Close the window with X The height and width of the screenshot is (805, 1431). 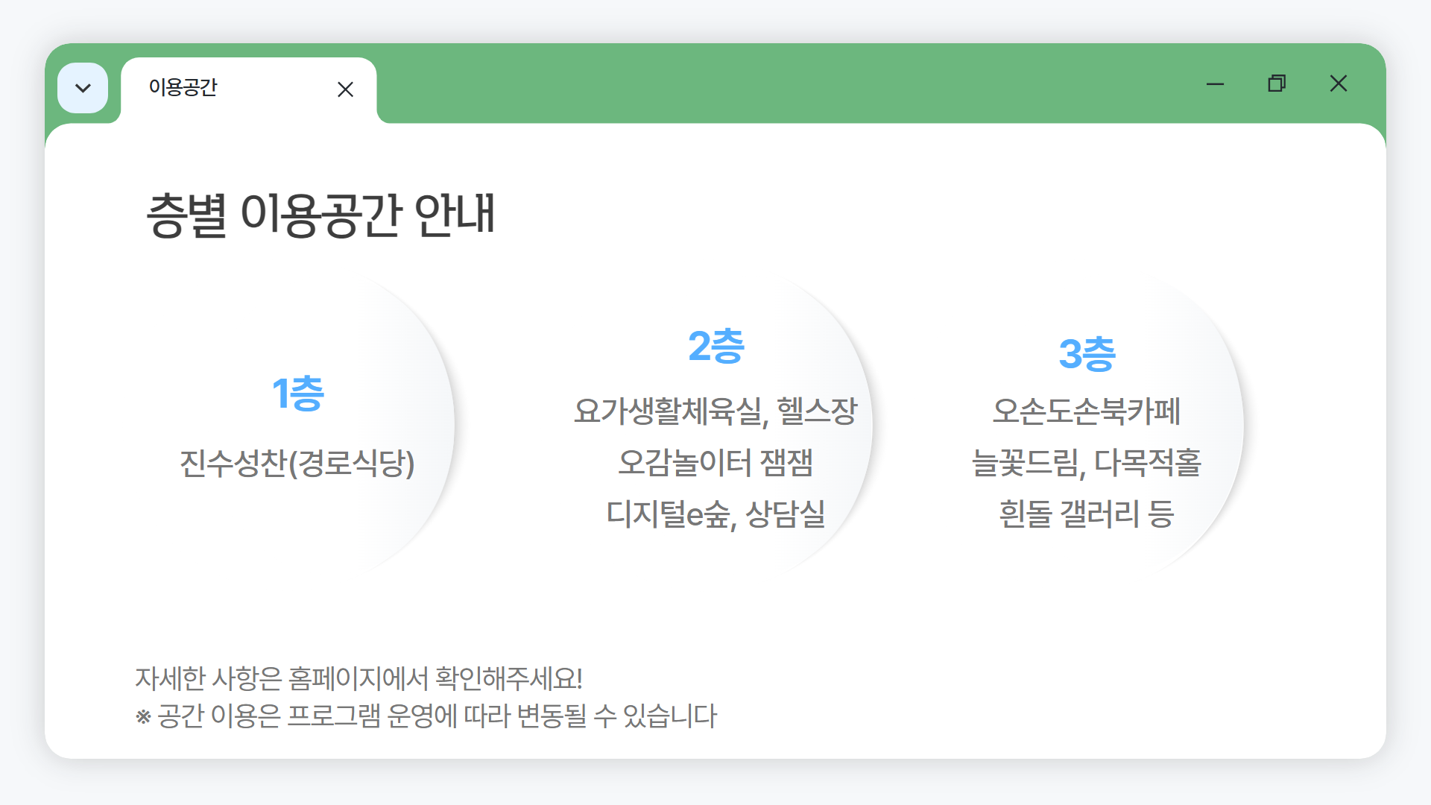click(1339, 83)
